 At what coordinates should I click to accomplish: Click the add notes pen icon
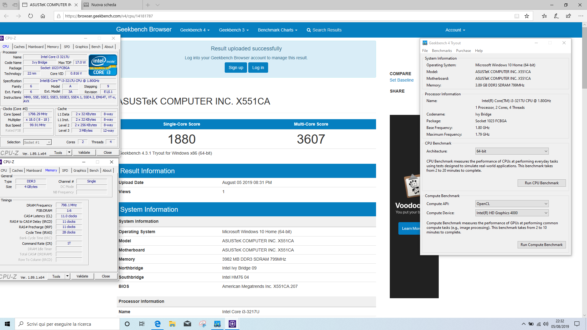coord(556,16)
